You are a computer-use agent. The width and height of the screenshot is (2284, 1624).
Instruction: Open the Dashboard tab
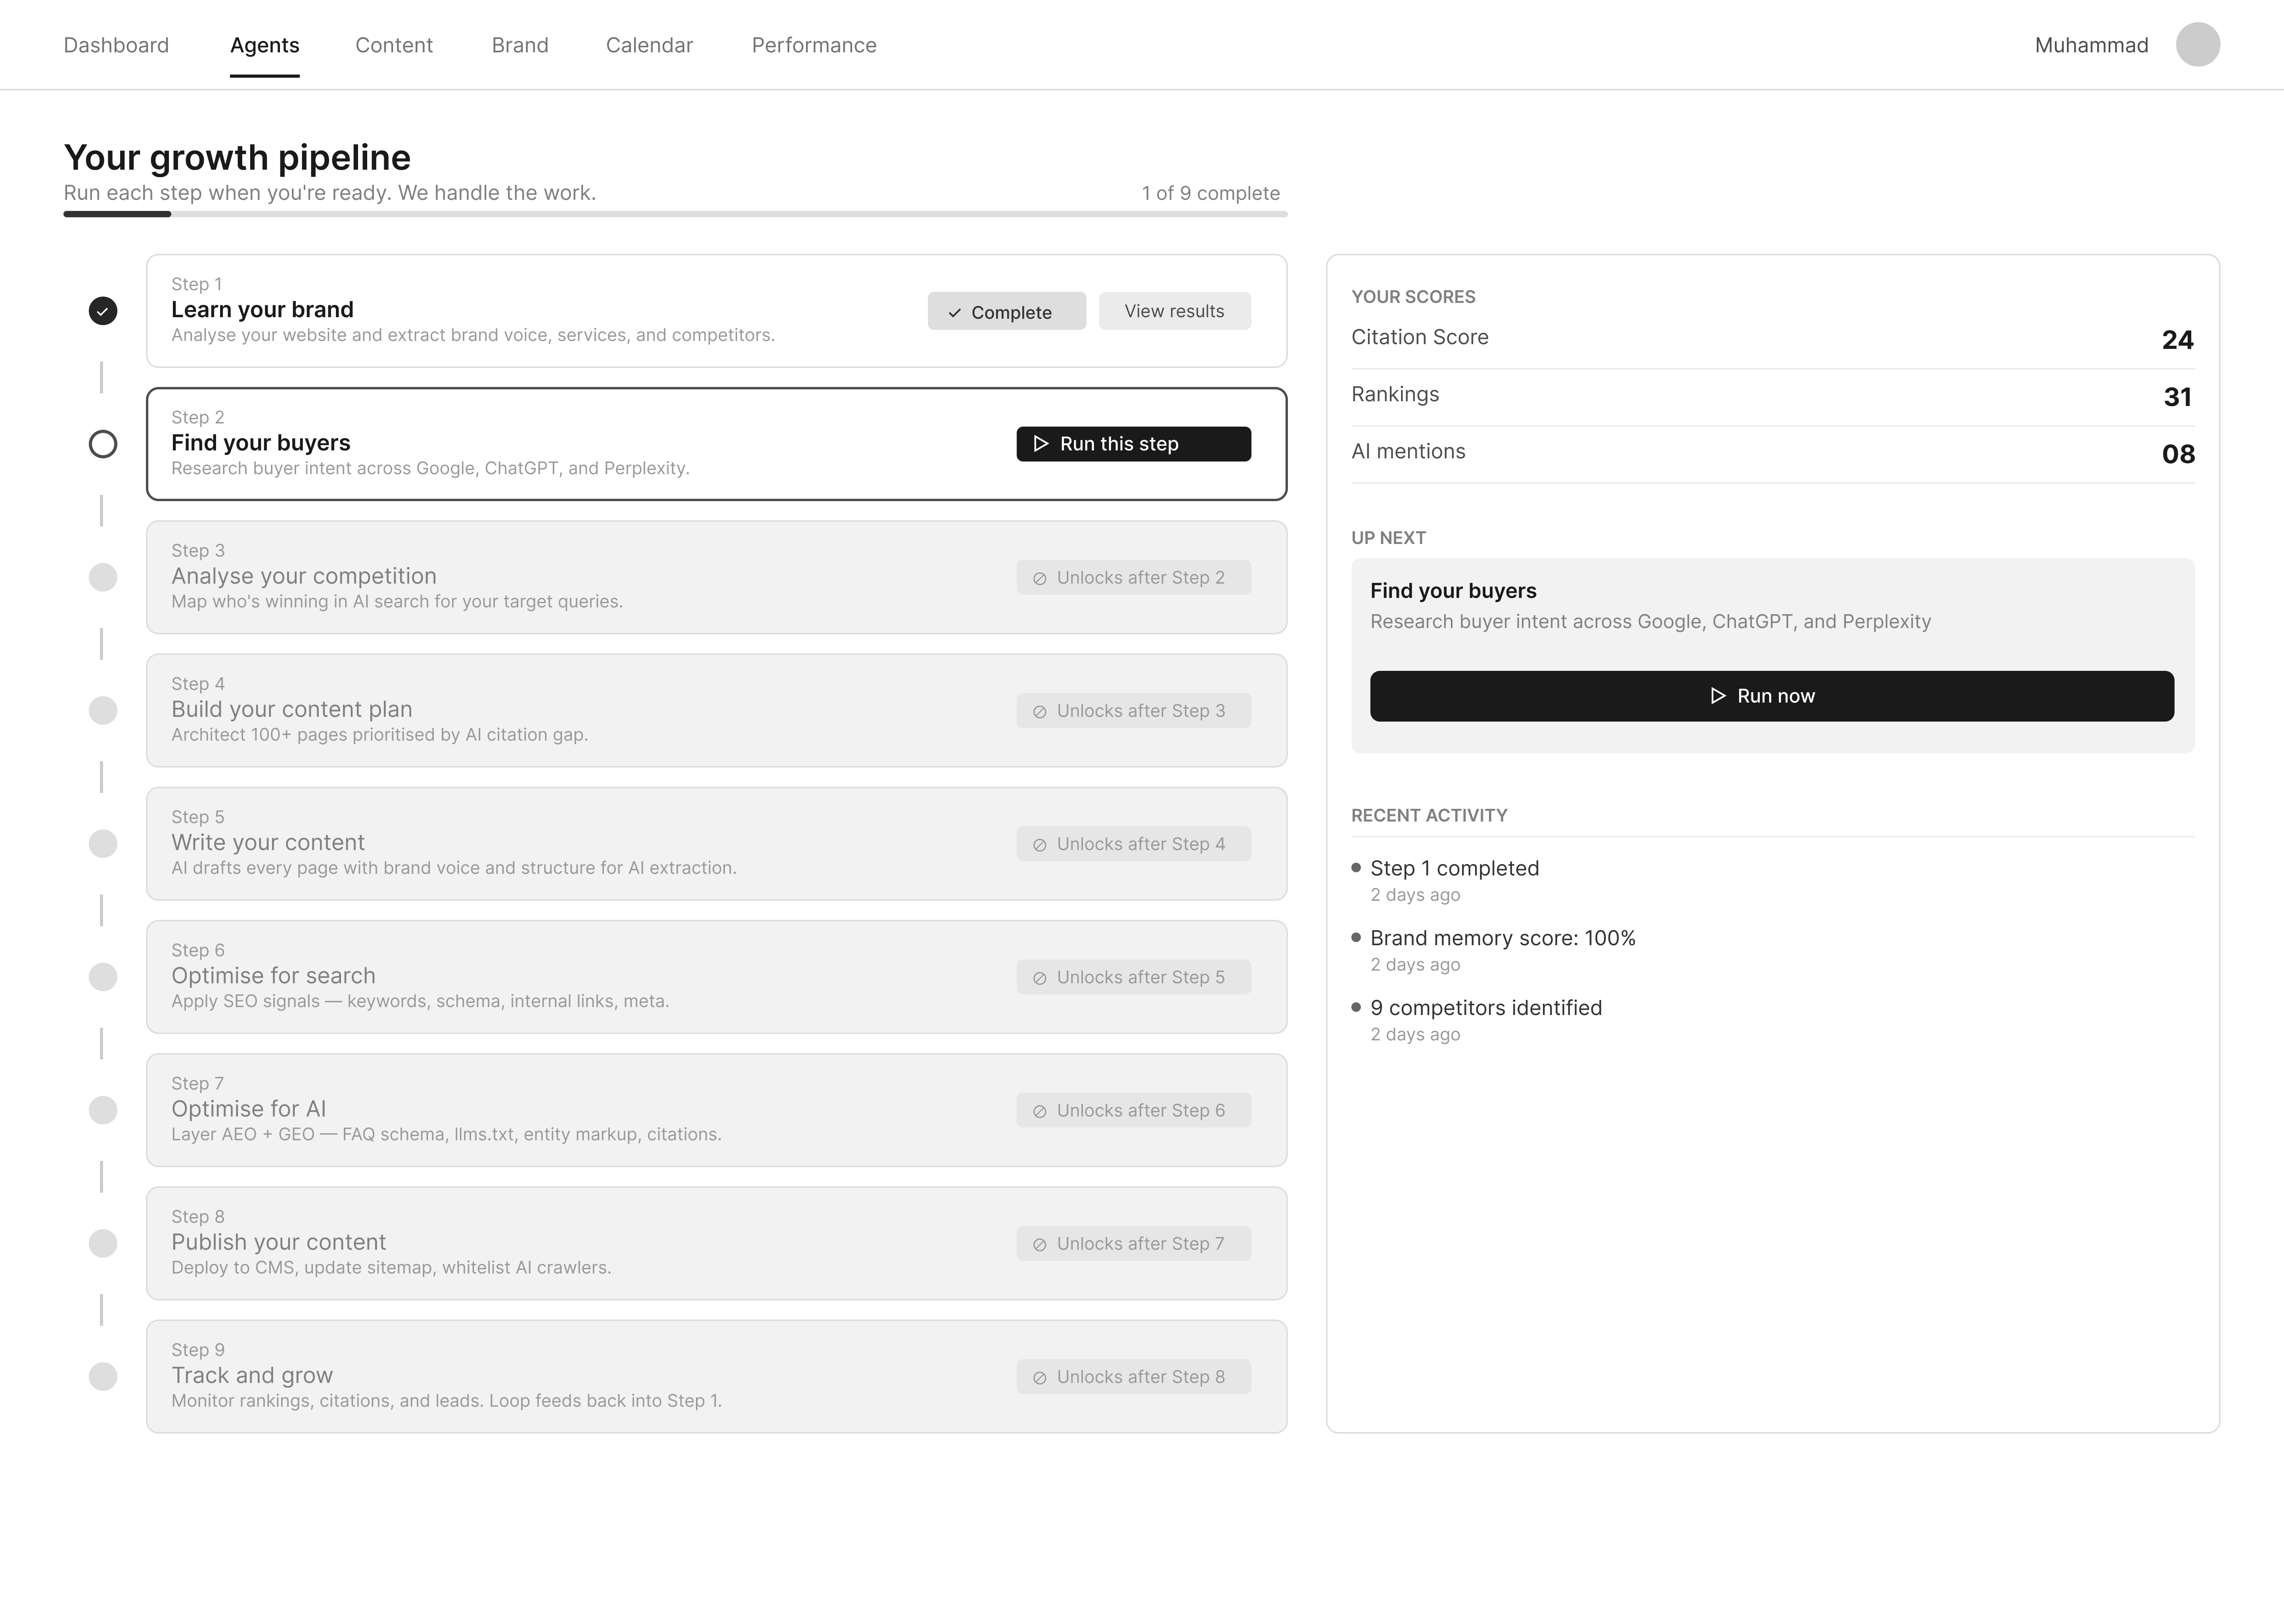[x=116, y=45]
